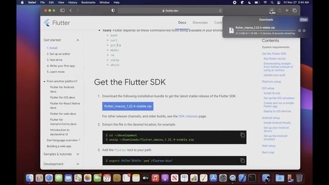Collapse From another platform list
Screen dimensions: 329x185
44,81
